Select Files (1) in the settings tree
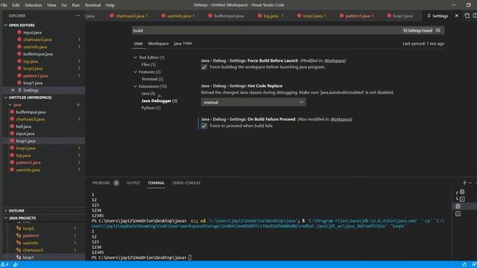 [148, 65]
